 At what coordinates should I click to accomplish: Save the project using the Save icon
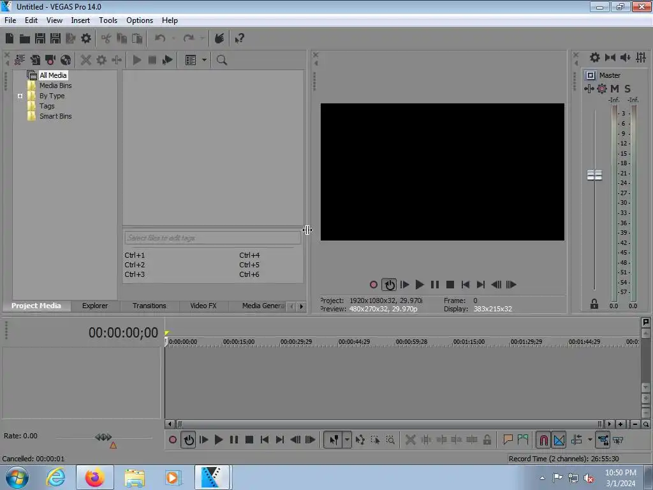(40, 38)
